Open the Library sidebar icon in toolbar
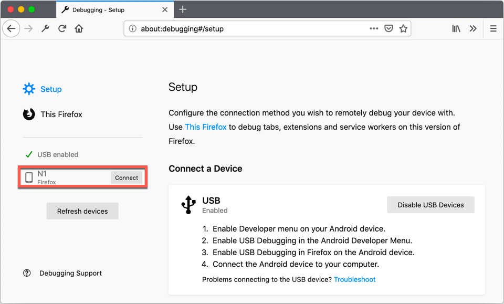This screenshot has width=504, height=304. 456,28
